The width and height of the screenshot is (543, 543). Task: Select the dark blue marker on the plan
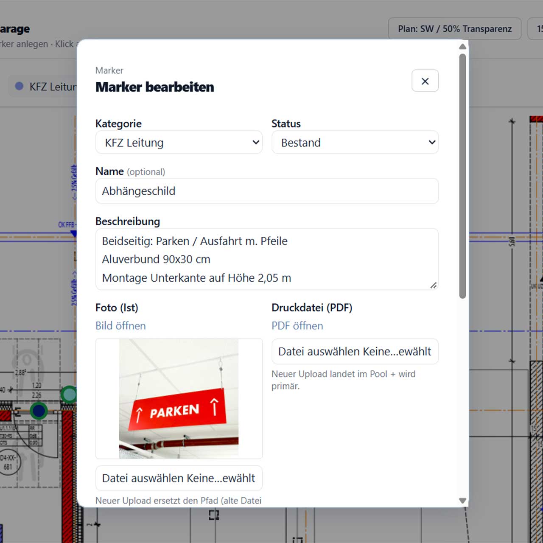tap(39, 411)
